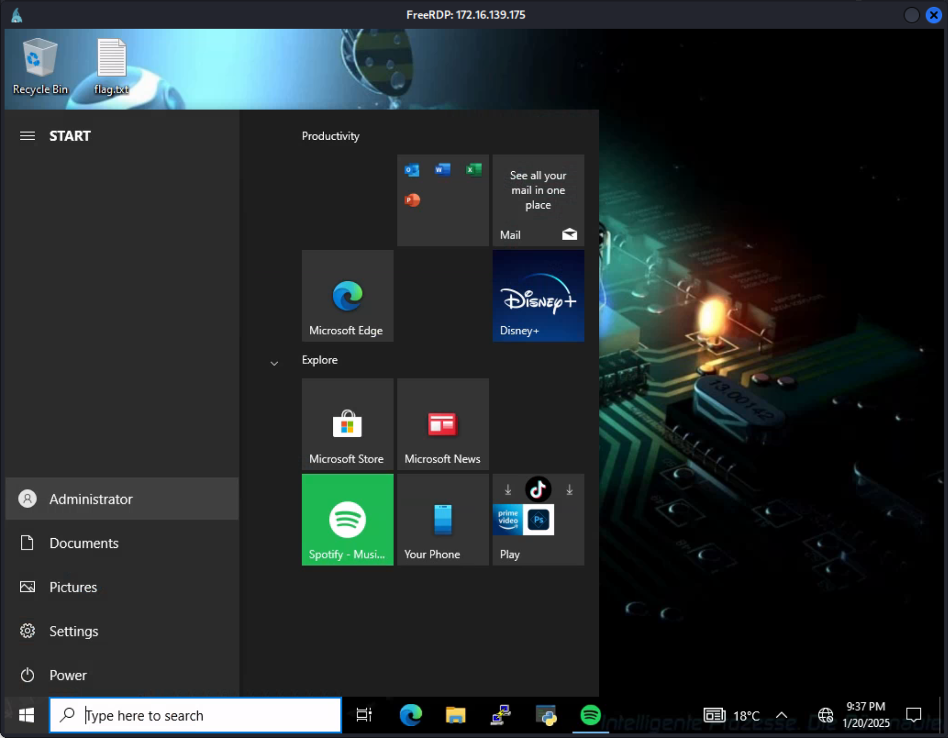The width and height of the screenshot is (948, 738).
Task: Open the Microsoft News tile
Action: tap(443, 424)
